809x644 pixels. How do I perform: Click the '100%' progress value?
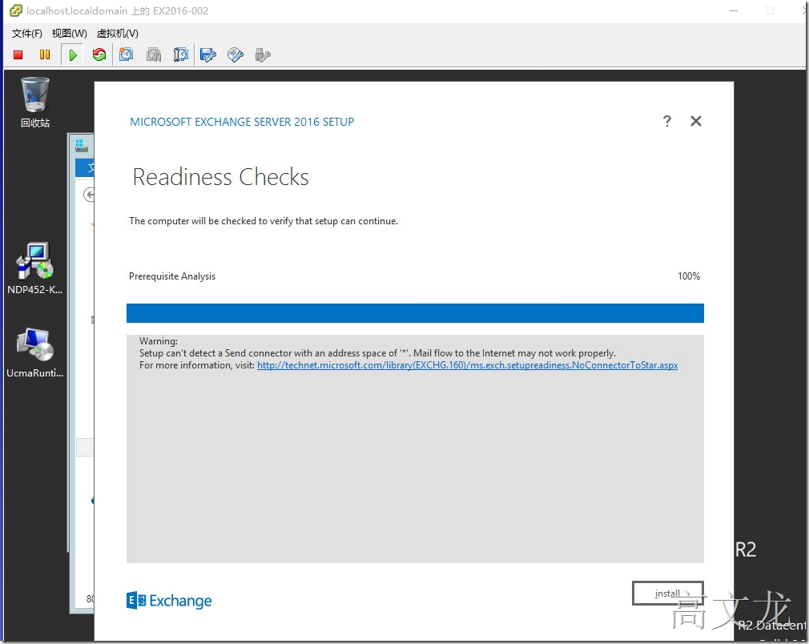689,276
